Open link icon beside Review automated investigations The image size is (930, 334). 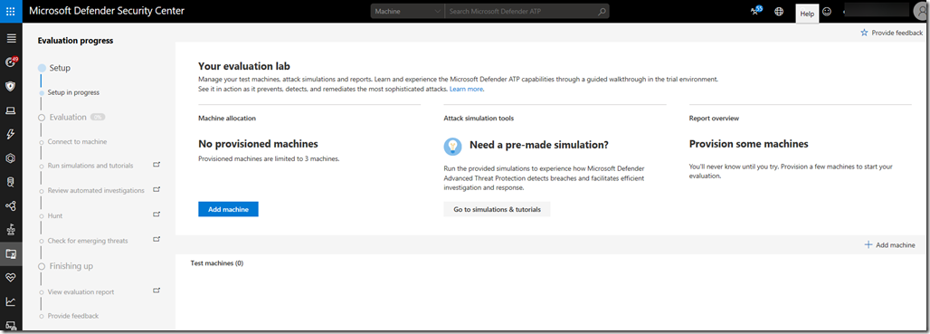(157, 189)
